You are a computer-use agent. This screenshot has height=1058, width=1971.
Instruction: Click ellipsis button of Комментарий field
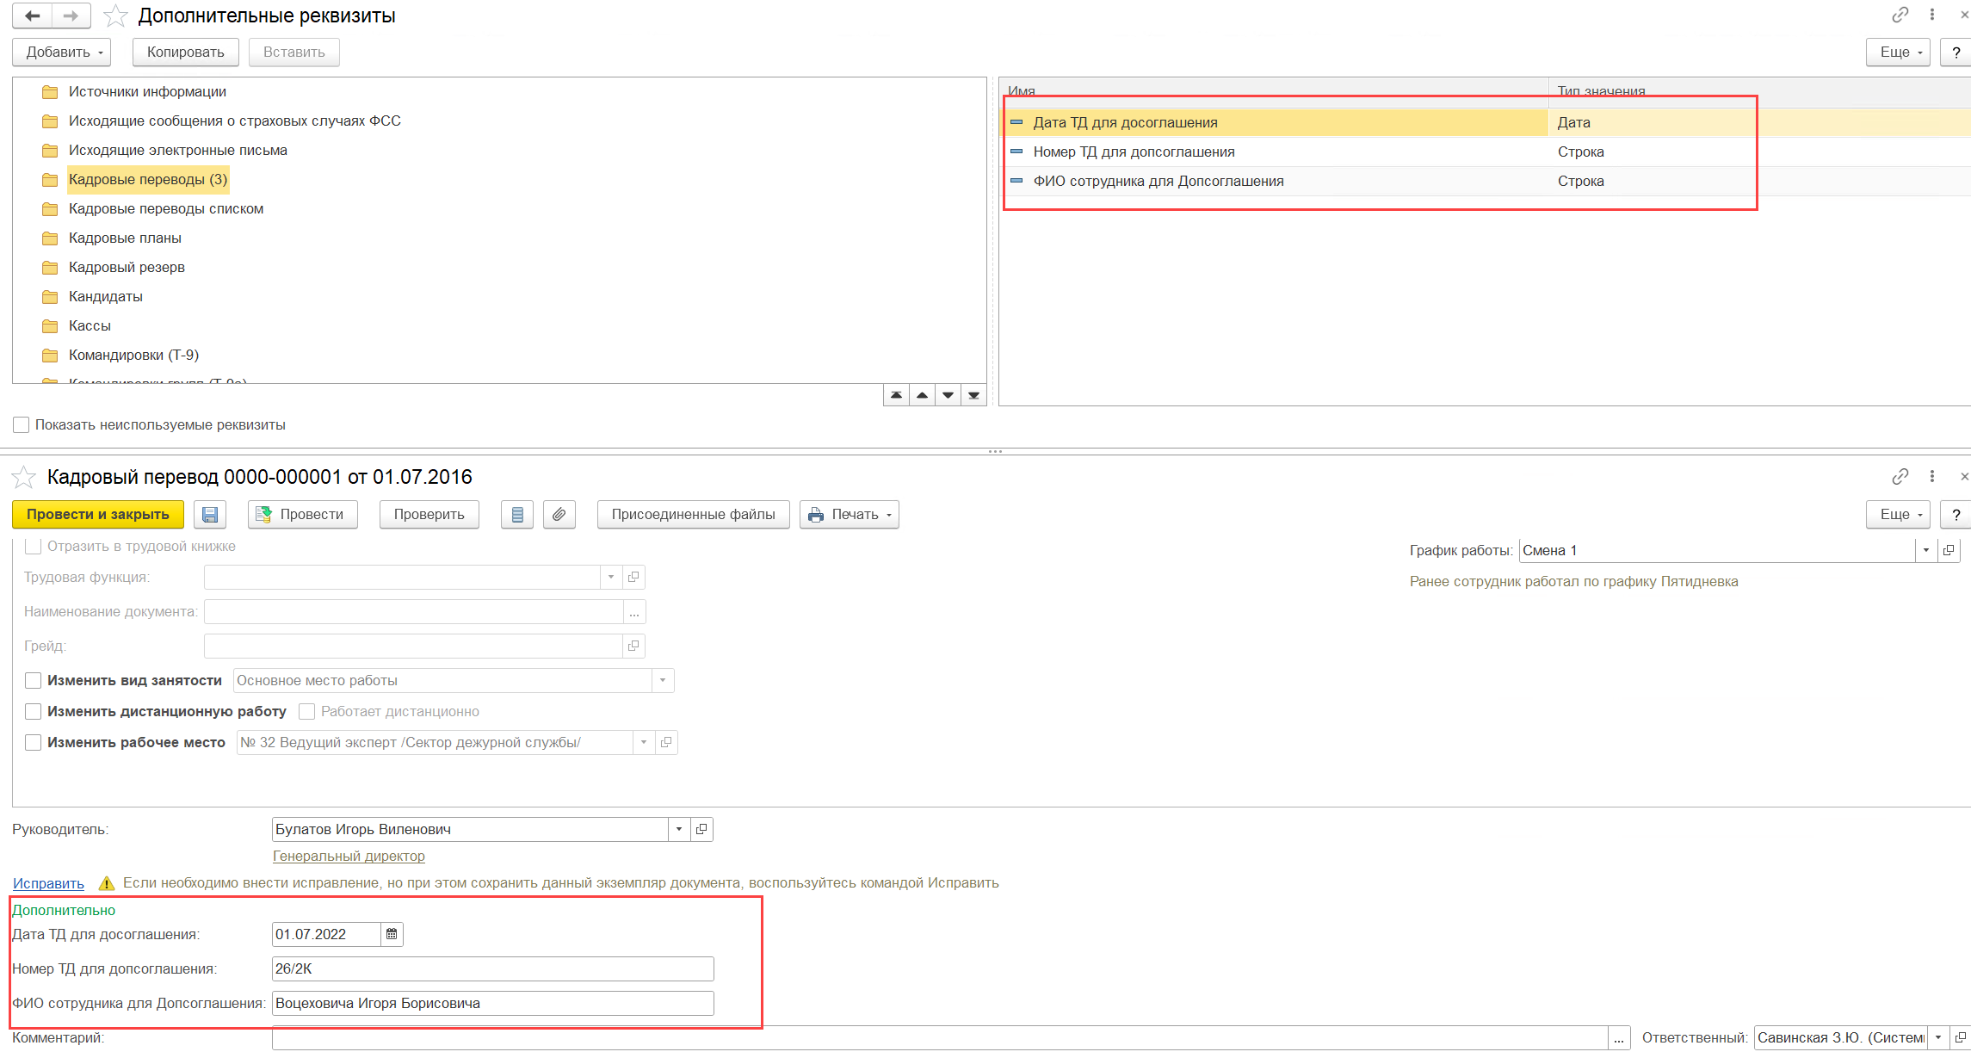[x=1619, y=1037]
